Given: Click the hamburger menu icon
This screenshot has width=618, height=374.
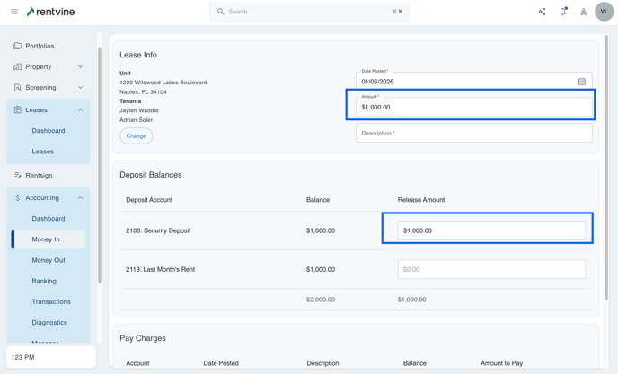Looking at the screenshot, I should pos(14,12).
